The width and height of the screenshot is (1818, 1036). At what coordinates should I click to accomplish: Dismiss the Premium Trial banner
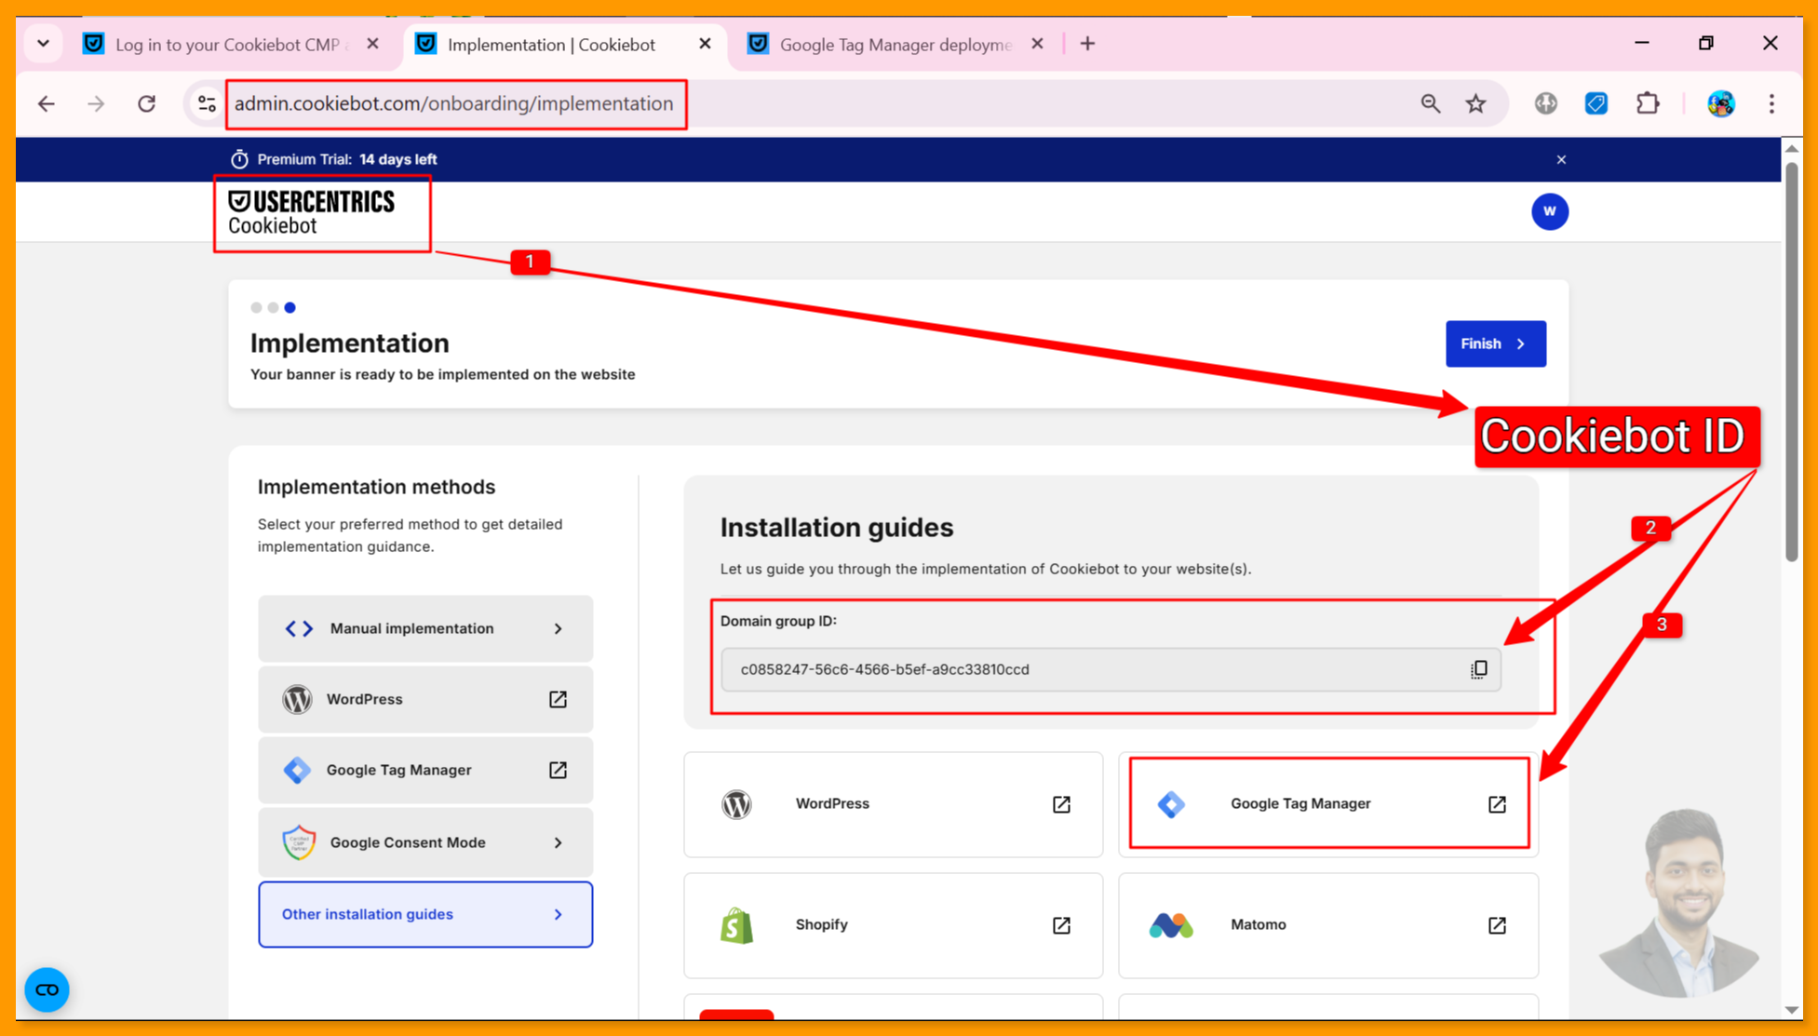pos(1561,159)
